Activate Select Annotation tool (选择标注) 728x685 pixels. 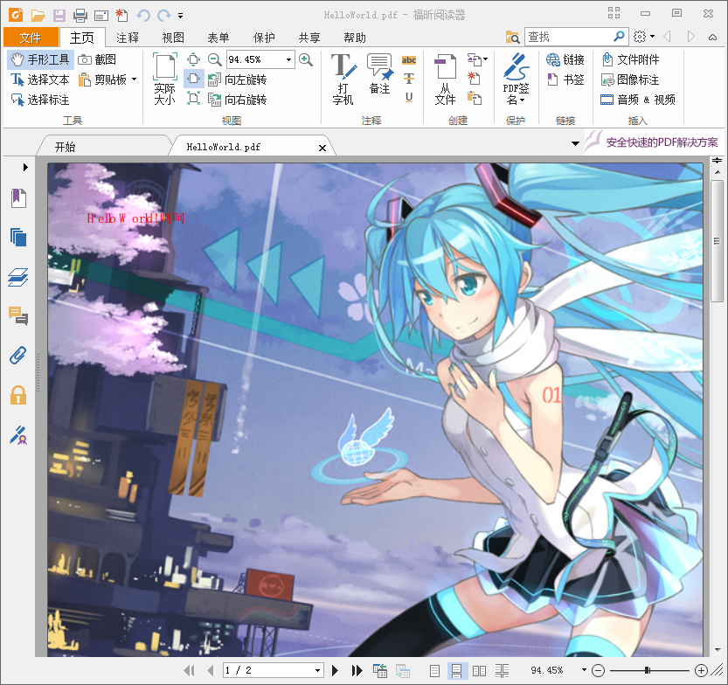point(40,100)
